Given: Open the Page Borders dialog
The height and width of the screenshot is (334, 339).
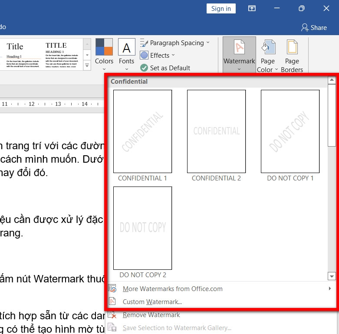Looking at the screenshot, I should click(x=292, y=56).
